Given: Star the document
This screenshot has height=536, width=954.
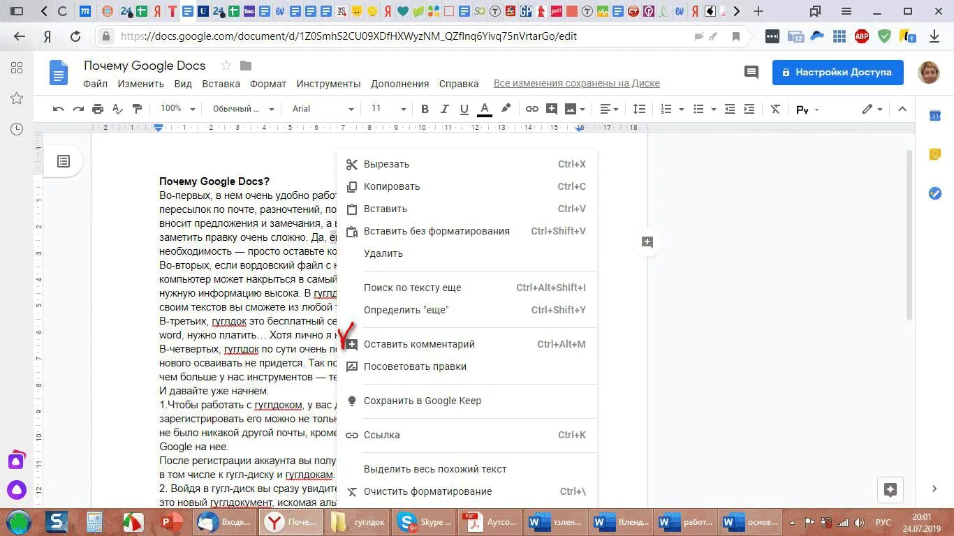Looking at the screenshot, I should pyautogui.click(x=226, y=66).
